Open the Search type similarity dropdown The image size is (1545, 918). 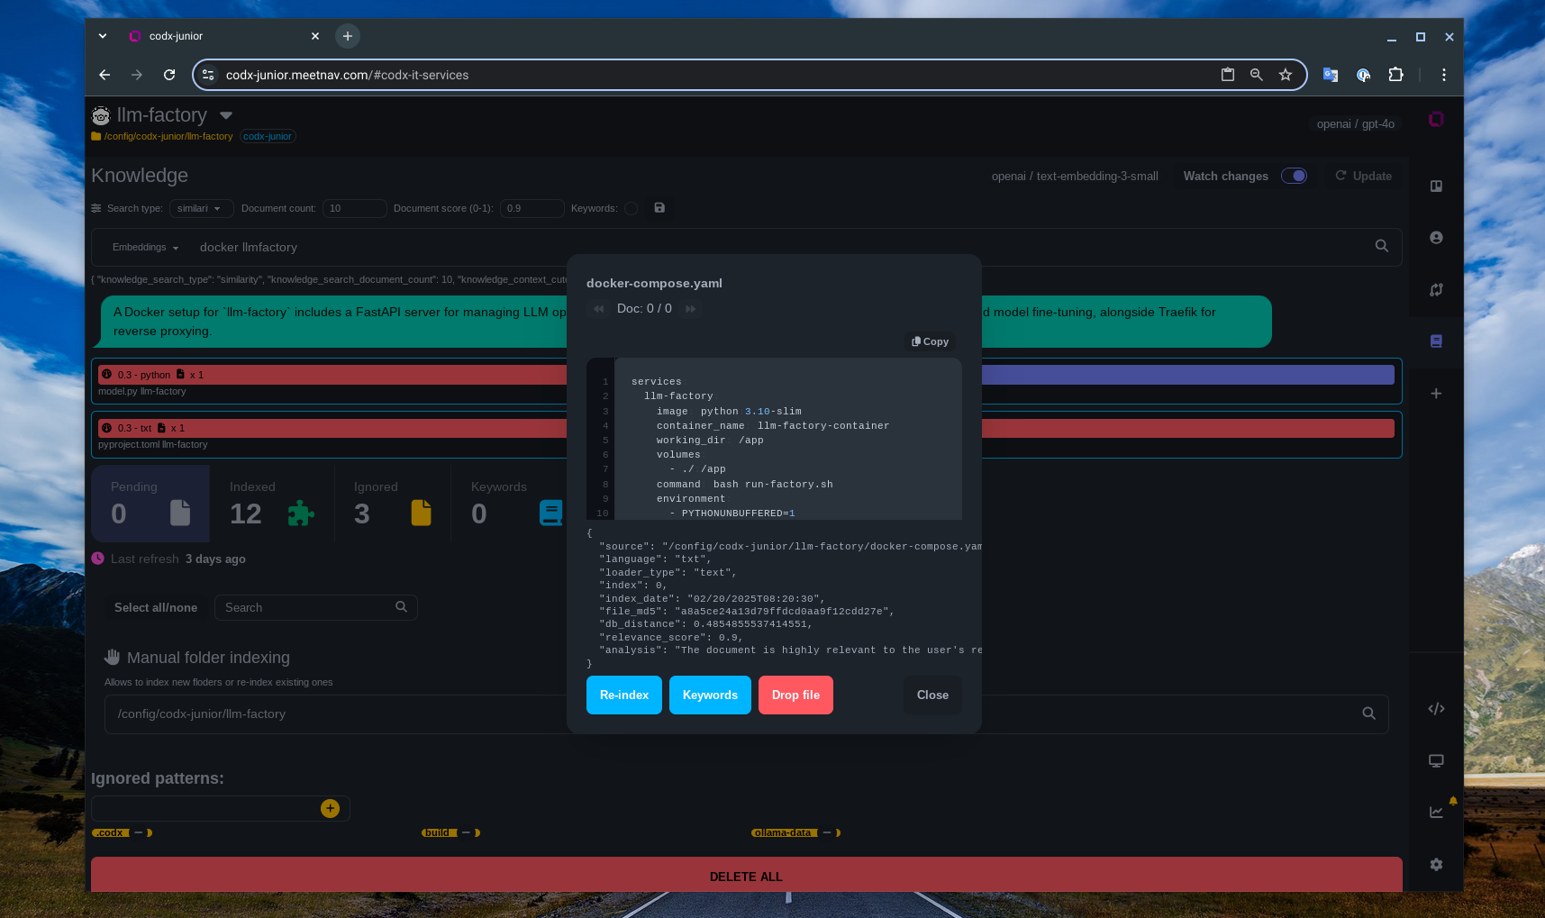[x=201, y=208]
